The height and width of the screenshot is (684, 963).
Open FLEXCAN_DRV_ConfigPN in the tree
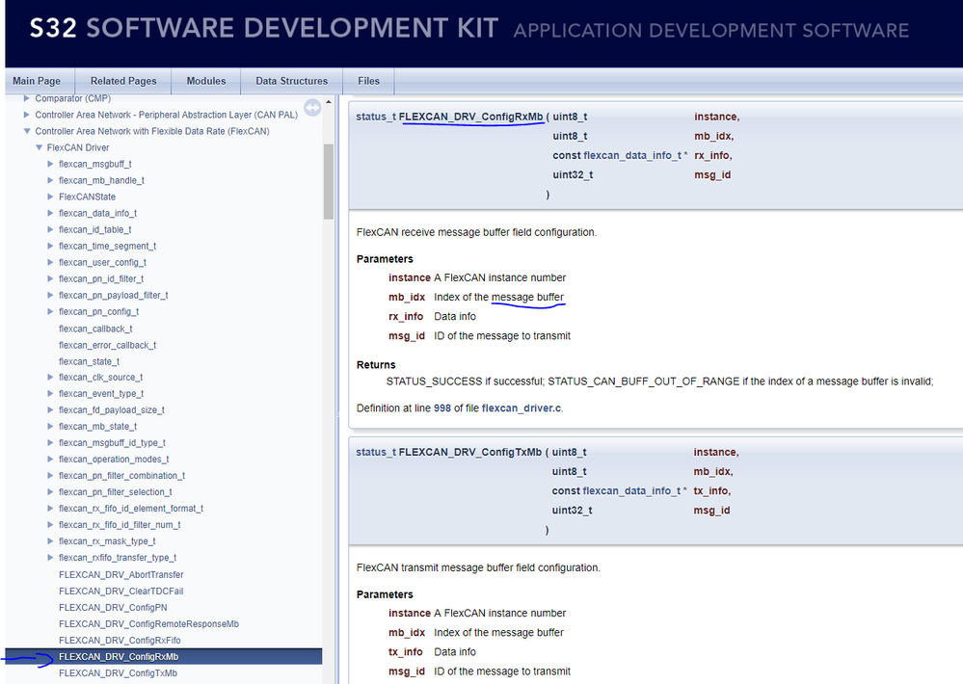113,607
